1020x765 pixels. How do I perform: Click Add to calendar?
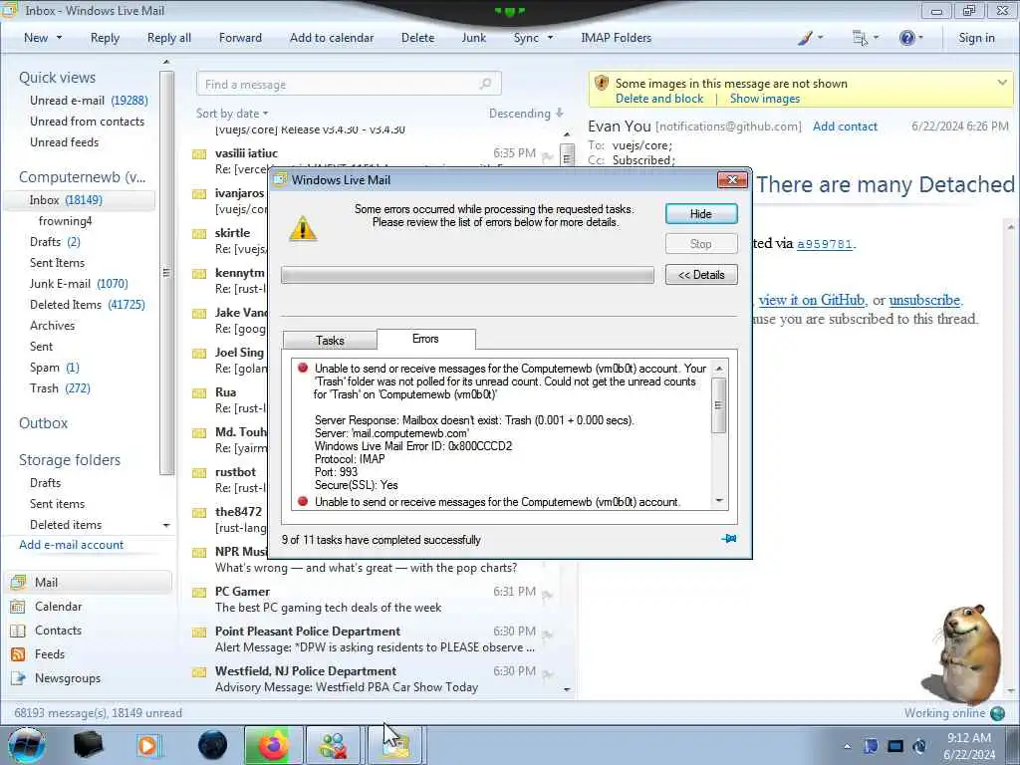[332, 38]
